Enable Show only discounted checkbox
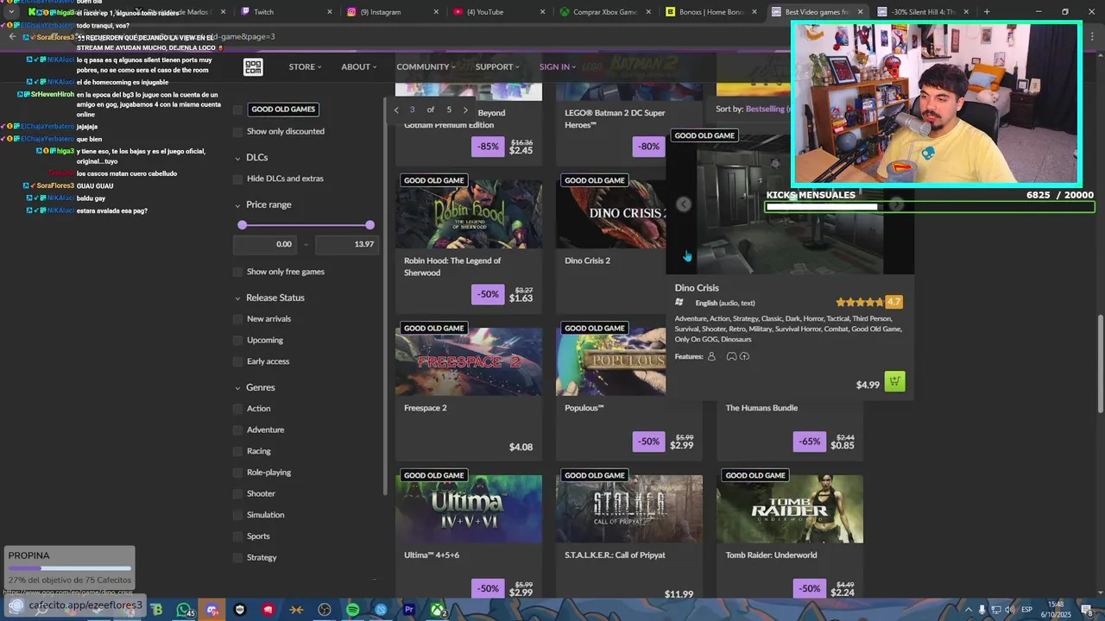1105x621 pixels. (238, 132)
